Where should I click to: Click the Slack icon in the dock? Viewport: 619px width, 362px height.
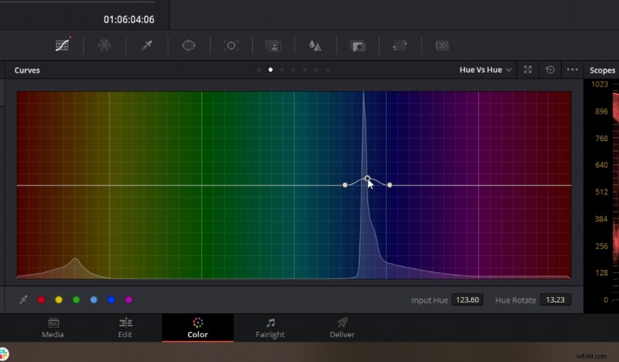[x=4, y=353]
